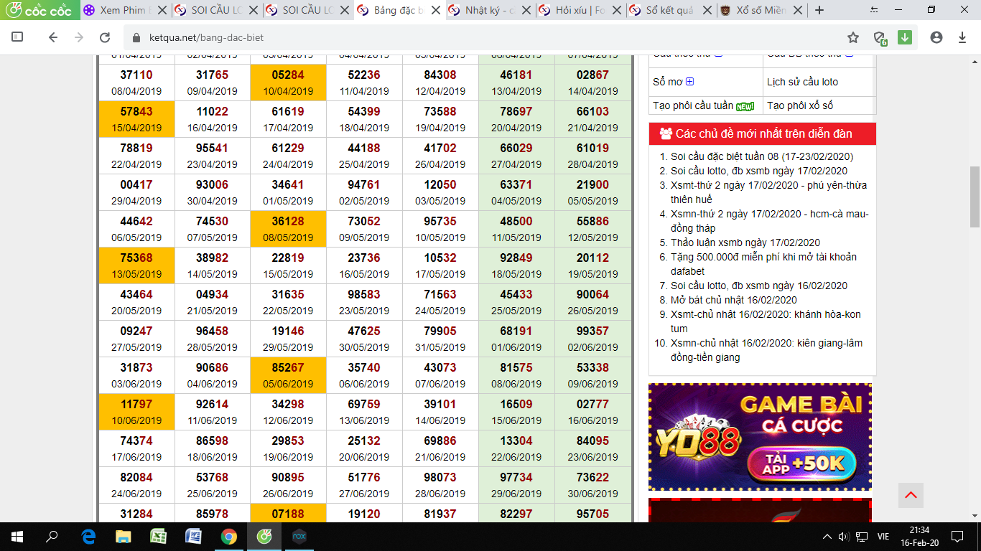This screenshot has height=551, width=981.
Task: Open the Cốc Cốc green download arrow icon
Action: coord(905,37)
